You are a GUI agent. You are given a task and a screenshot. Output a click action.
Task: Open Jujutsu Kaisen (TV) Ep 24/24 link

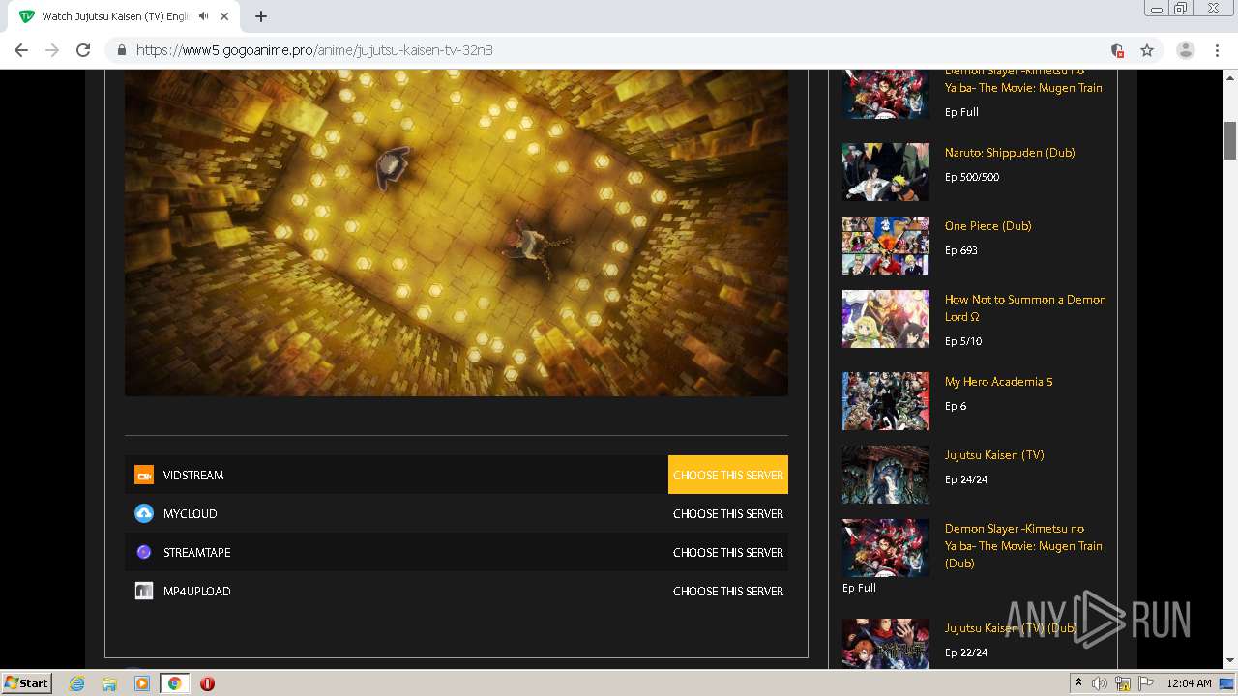pyautogui.click(x=994, y=454)
